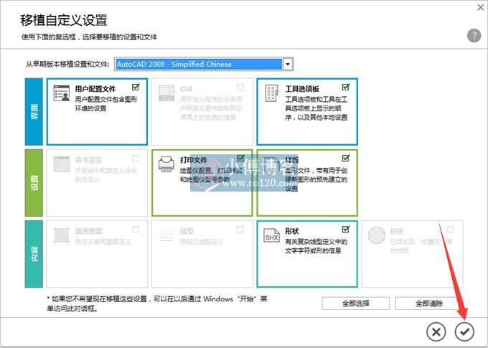The width and height of the screenshot is (488, 348).
Task: Click the 全部清除 button
Action: coord(429,304)
